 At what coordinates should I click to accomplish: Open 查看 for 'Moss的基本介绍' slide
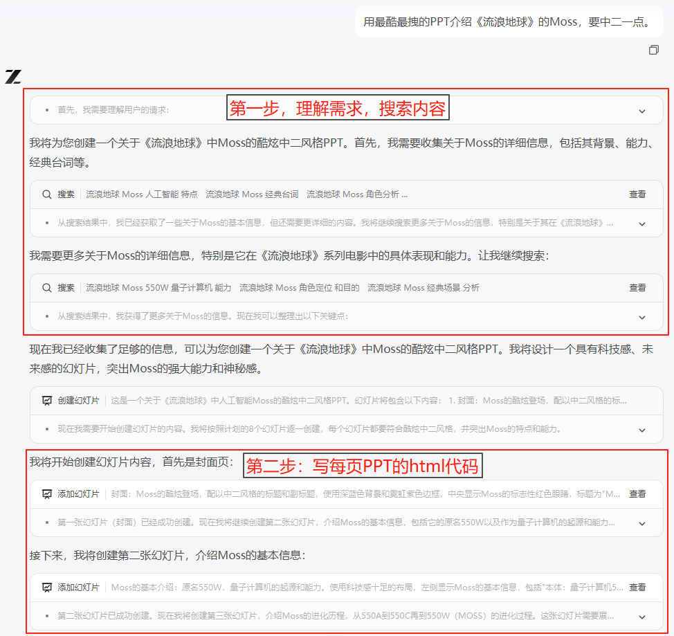[637, 588]
